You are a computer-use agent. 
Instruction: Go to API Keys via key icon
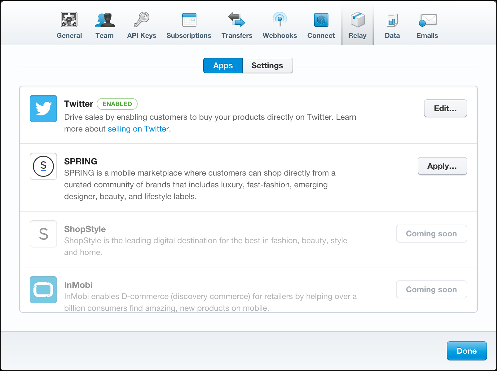[142, 20]
